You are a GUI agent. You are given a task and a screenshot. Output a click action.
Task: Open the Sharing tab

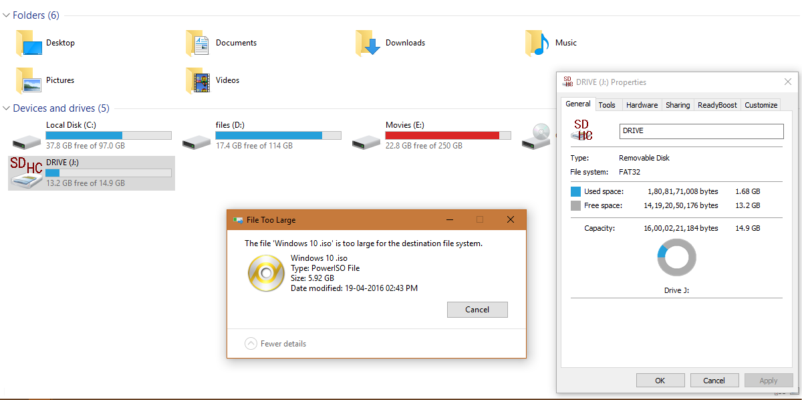tap(678, 105)
